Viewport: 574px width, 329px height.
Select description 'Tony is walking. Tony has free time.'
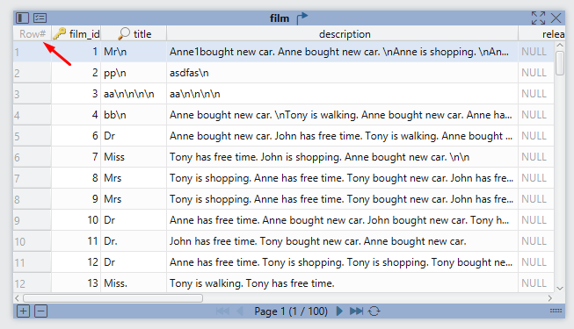pyautogui.click(x=342, y=283)
